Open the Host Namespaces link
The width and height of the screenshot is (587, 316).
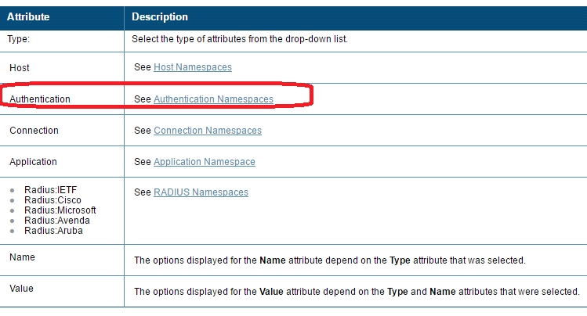tap(192, 67)
